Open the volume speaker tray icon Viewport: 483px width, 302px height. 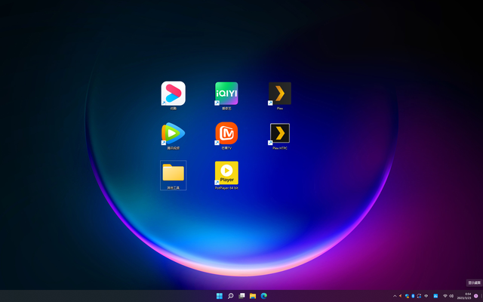tap(451, 296)
